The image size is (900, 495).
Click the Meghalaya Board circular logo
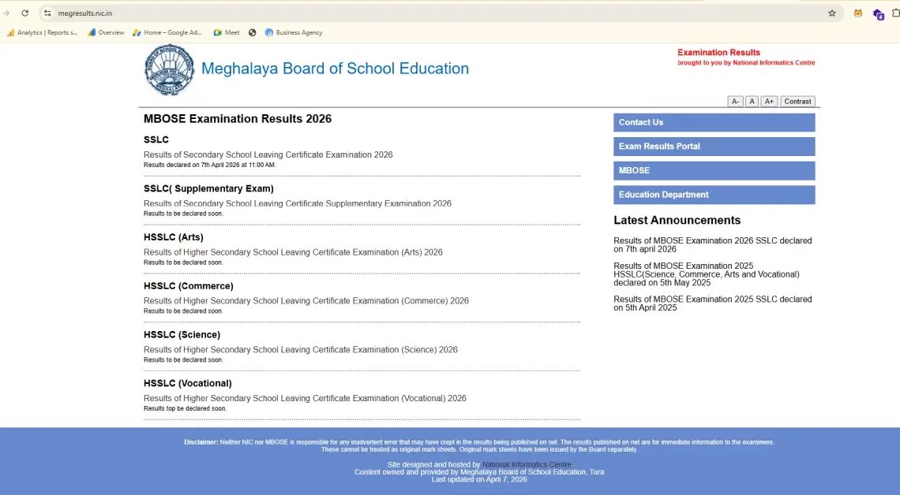click(x=169, y=69)
